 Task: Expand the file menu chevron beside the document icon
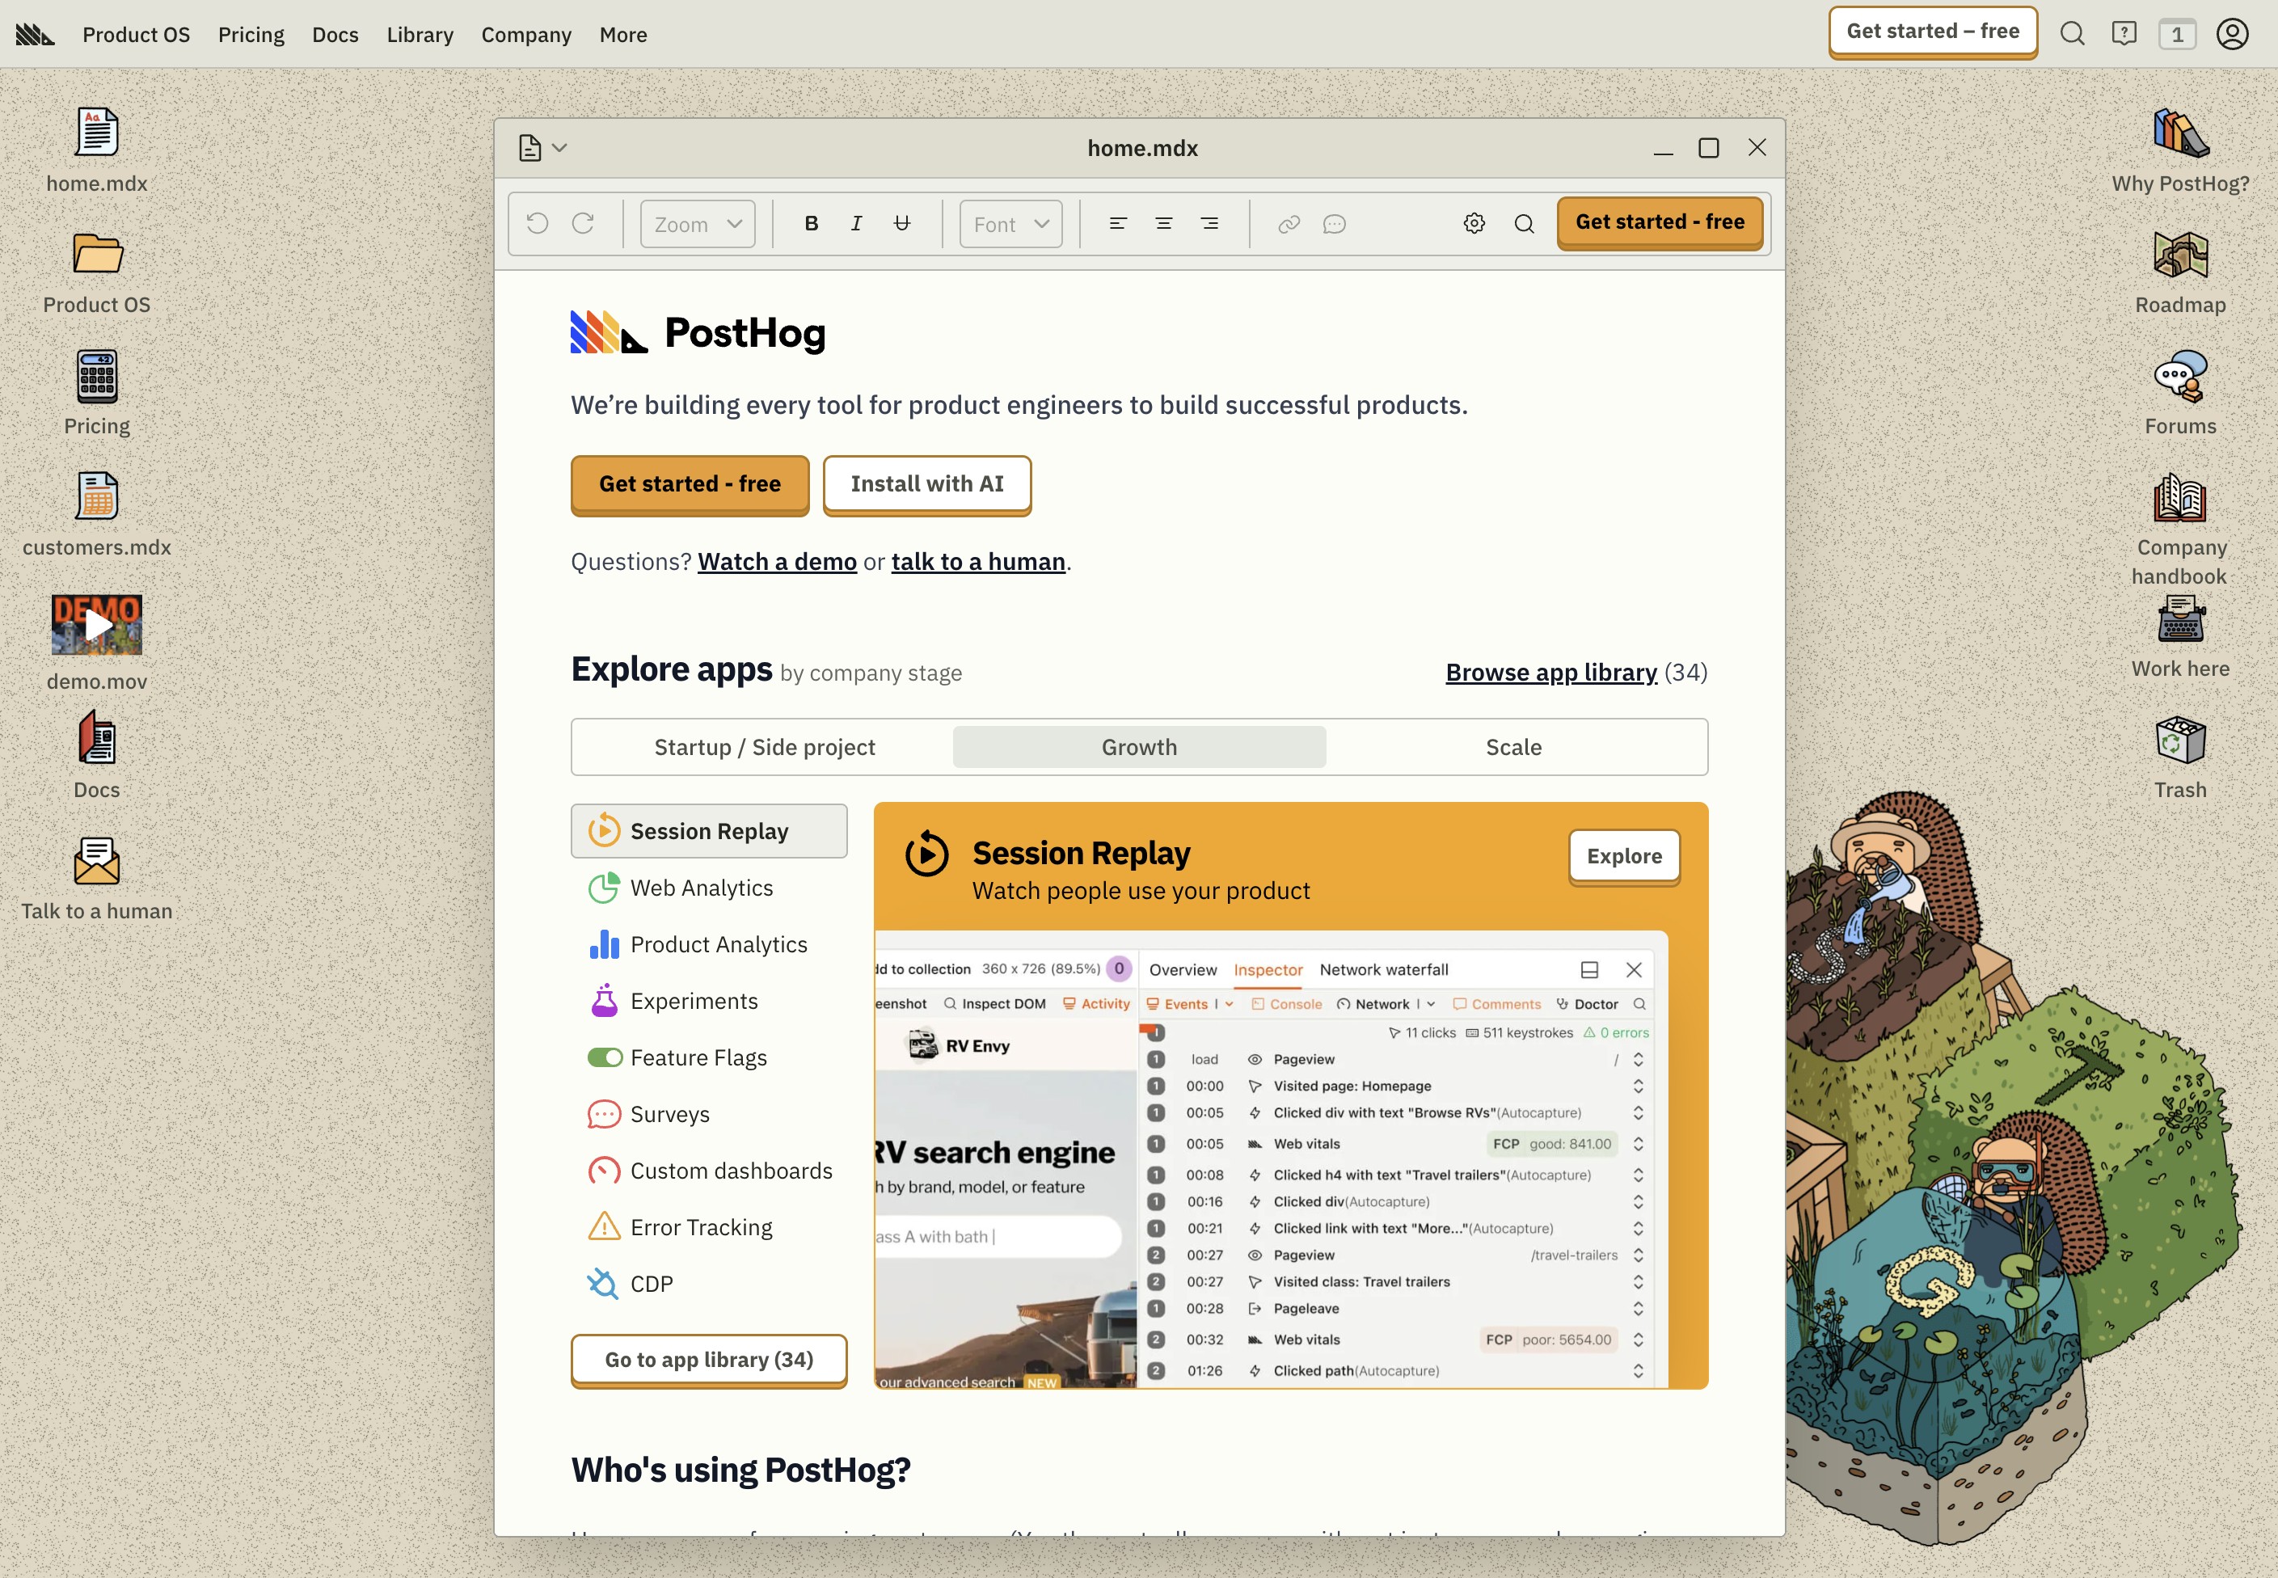pos(559,147)
